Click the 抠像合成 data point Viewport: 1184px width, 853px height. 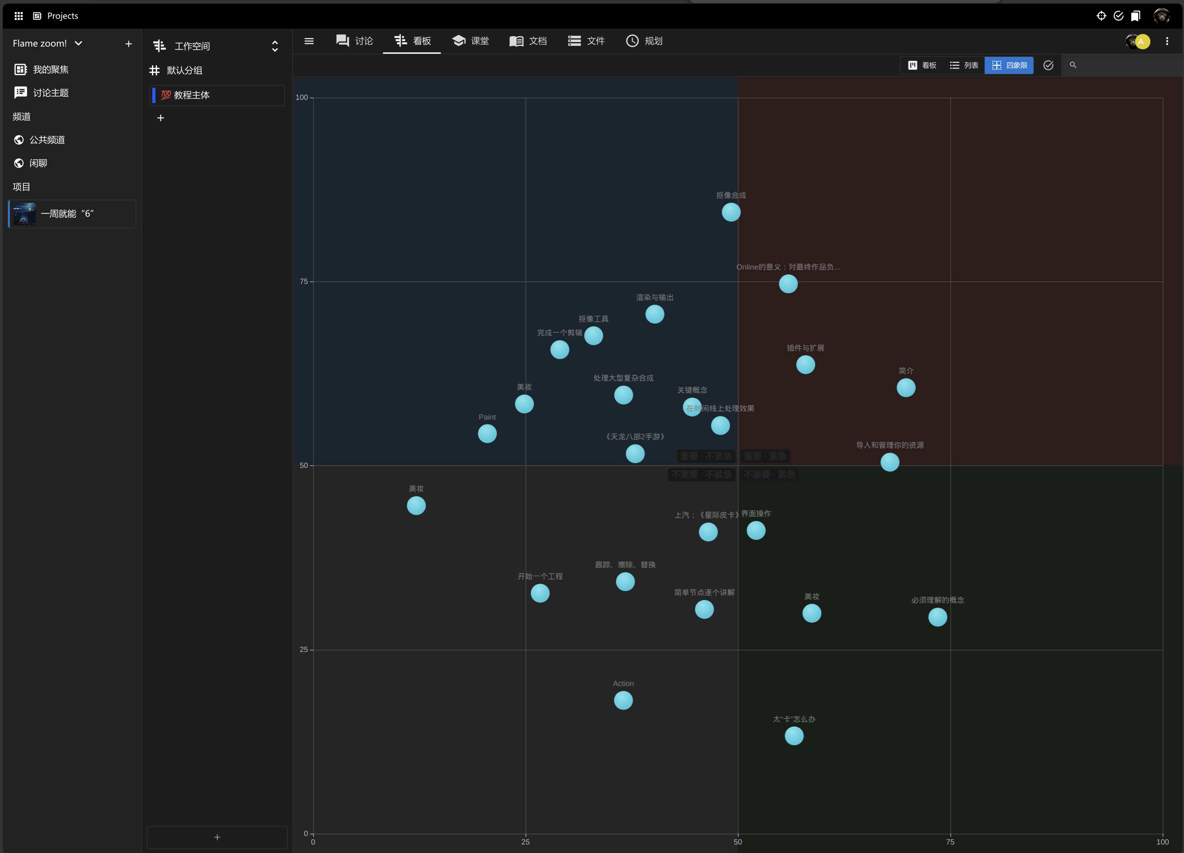click(731, 212)
